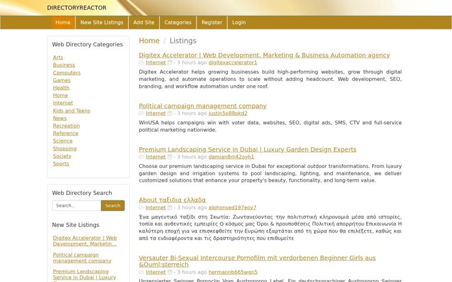This screenshot has width=452, height=282.
Task: Browse the Reference category
Action: (65, 133)
